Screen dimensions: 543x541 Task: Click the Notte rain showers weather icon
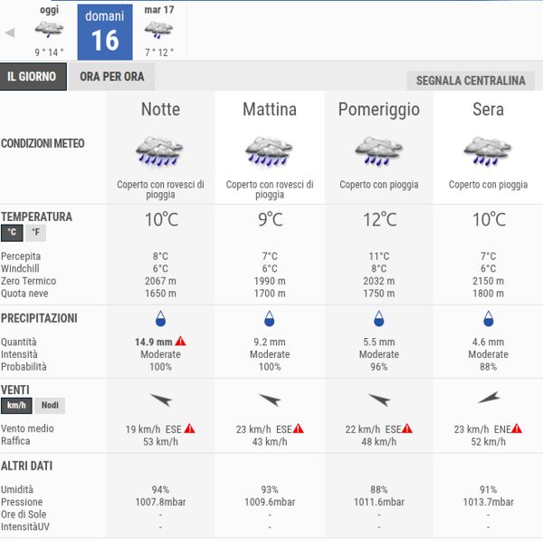[x=160, y=150]
